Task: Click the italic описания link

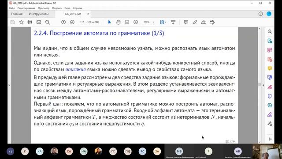Action: click(x=75, y=70)
